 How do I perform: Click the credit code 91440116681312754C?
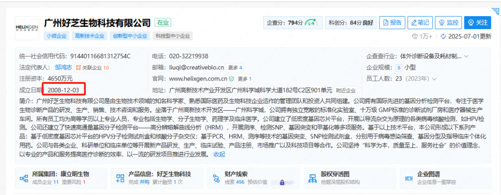[100, 57]
